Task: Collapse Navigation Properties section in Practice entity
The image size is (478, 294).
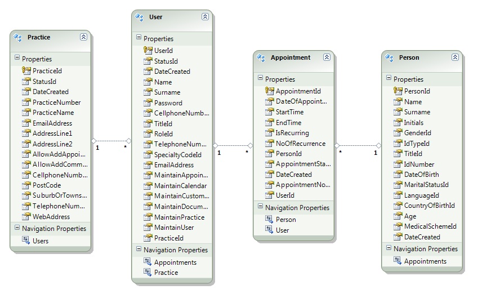Action: [17, 228]
